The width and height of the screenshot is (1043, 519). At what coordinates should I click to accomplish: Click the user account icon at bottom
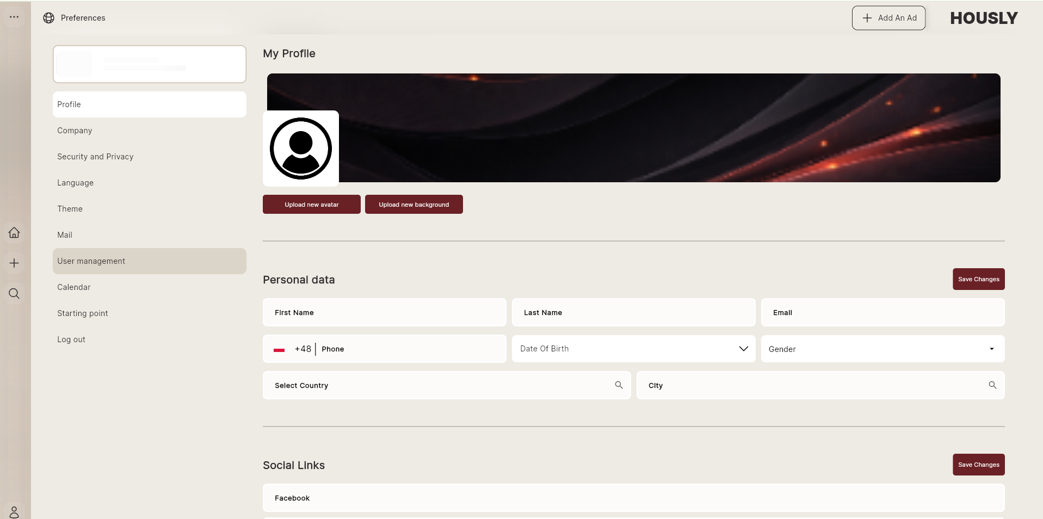pos(14,512)
